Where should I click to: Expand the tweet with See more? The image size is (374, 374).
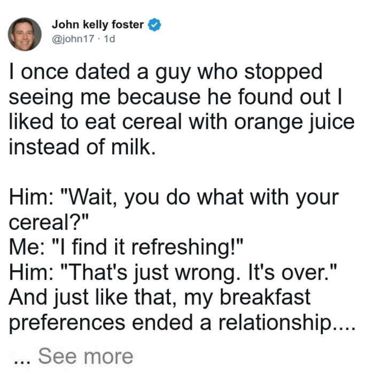[85, 356]
